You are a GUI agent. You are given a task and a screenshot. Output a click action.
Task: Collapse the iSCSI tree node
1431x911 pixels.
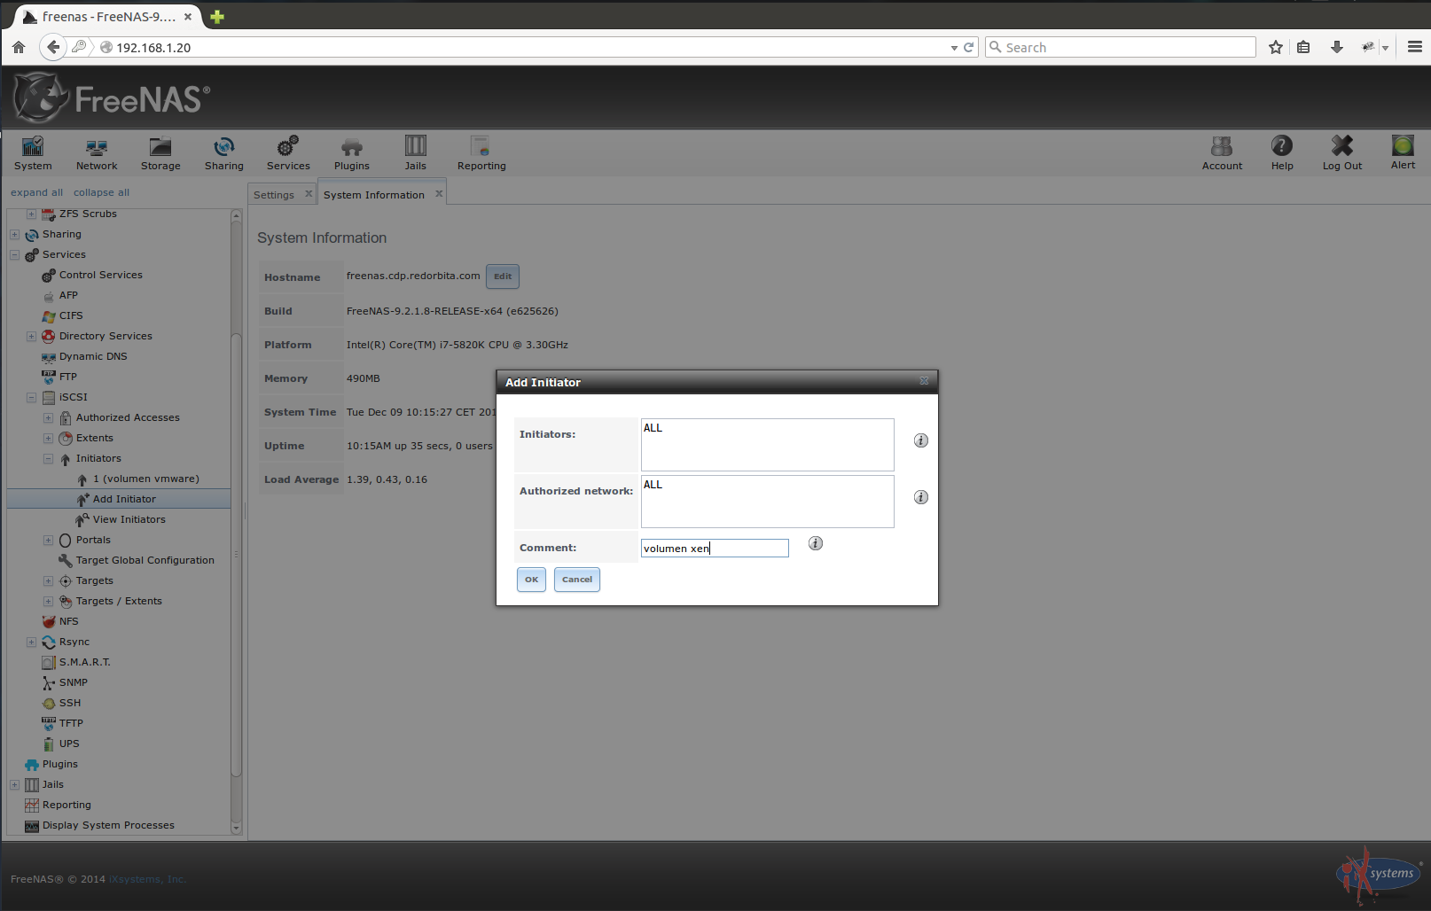[31, 397]
